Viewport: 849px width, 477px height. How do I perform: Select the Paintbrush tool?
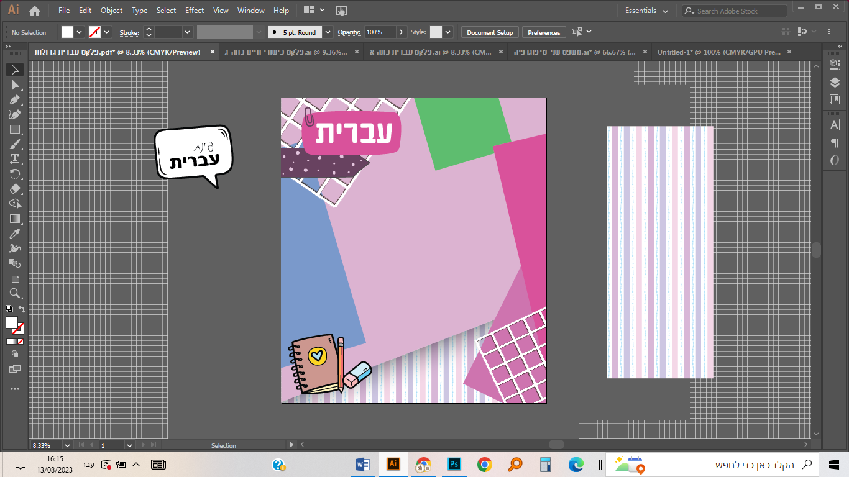[x=15, y=144]
